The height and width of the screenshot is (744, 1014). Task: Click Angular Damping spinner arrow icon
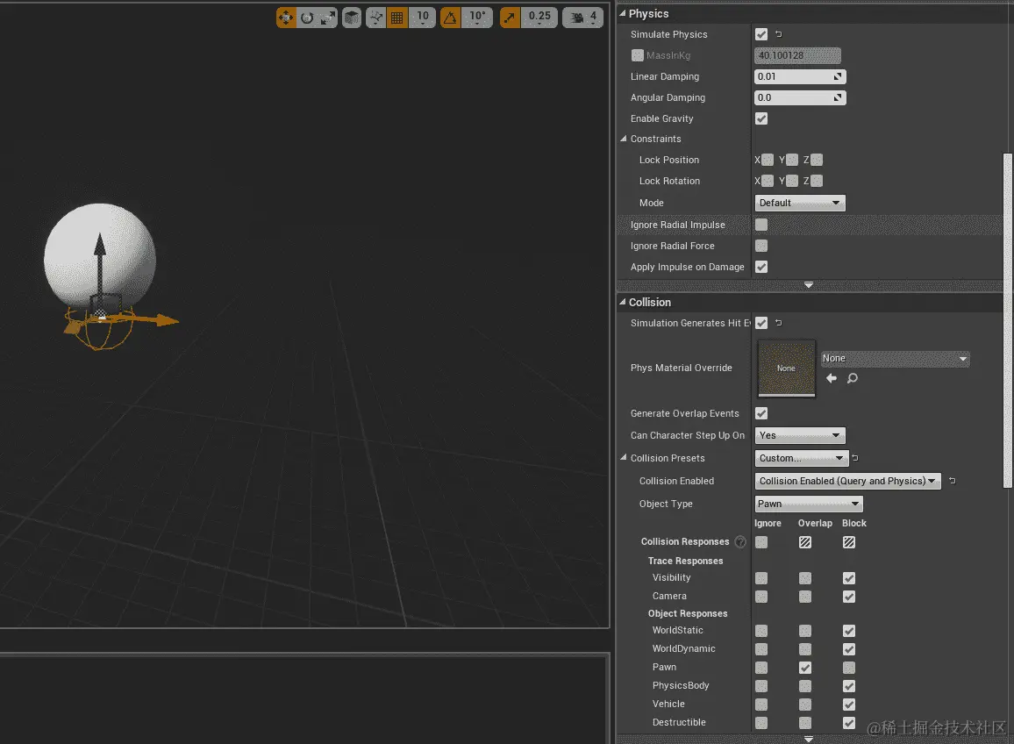tap(838, 97)
